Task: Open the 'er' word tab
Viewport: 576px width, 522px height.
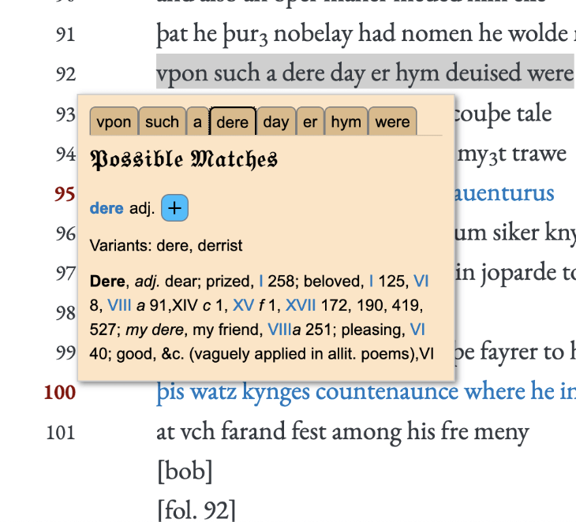Action: [310, 122]
